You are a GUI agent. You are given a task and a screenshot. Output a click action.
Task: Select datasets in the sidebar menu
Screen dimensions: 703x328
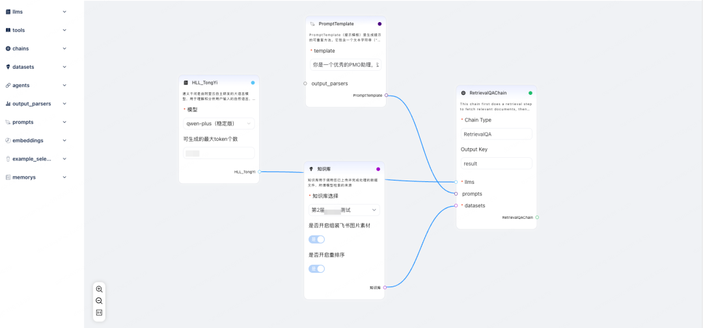pos(23,67)
